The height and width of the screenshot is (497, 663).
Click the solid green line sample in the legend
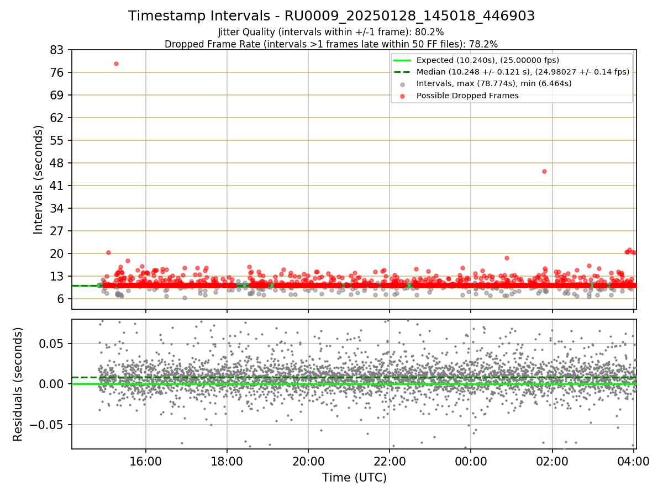tap(403, 60)
